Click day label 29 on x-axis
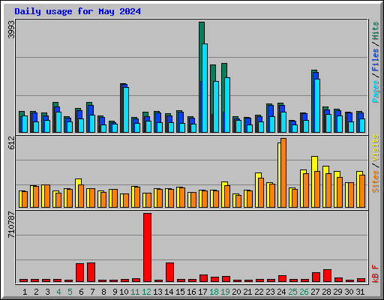 (337, 292)
